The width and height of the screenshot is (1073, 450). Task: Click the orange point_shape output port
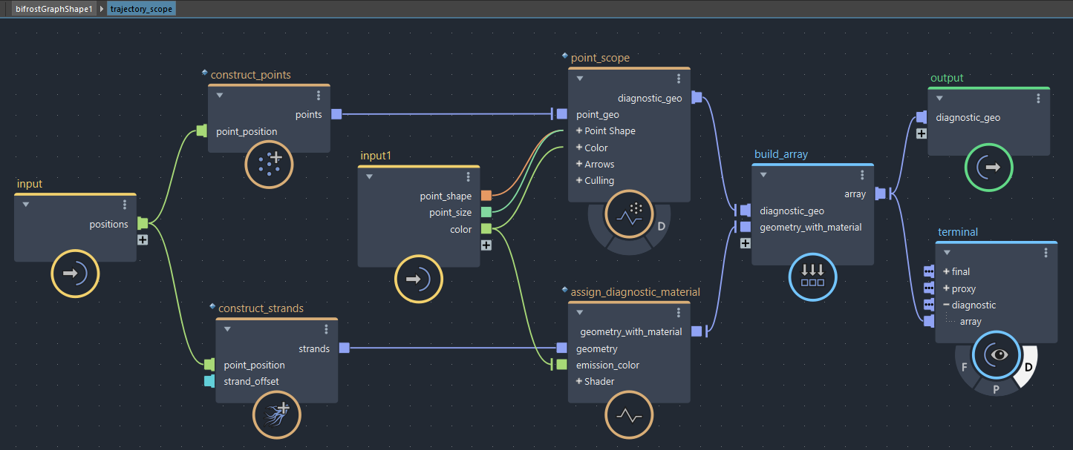point(486,196)
